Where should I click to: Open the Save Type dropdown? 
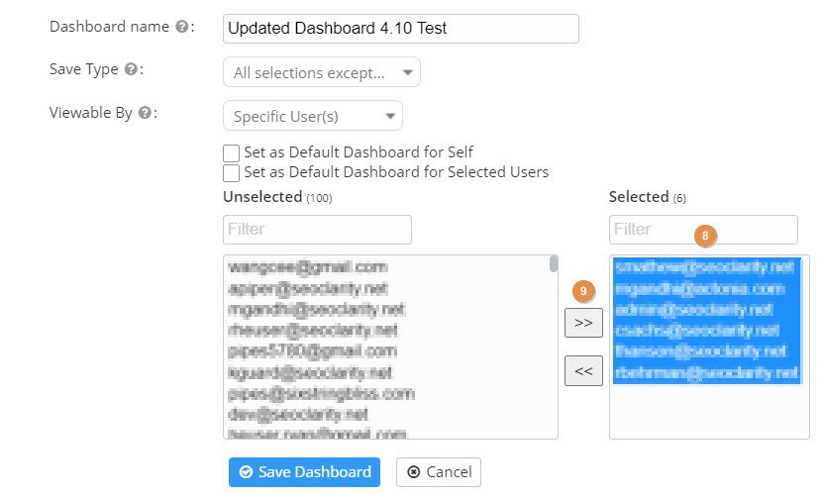(x=322, y=72)
